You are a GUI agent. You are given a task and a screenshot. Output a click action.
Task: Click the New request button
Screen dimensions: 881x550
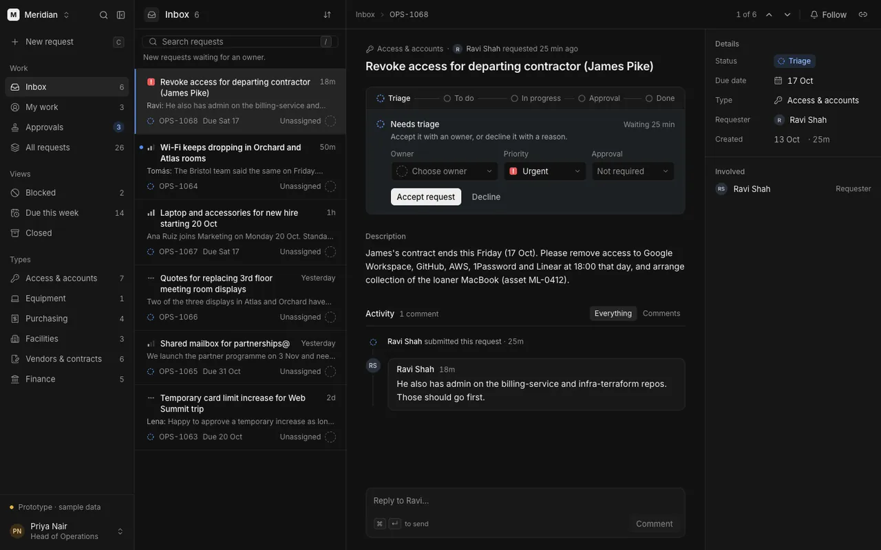pos(67,42)
